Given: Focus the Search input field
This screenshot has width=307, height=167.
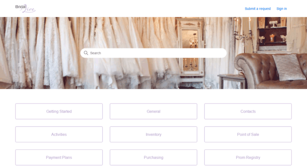Looking at the screenshot, I should 153,53.
